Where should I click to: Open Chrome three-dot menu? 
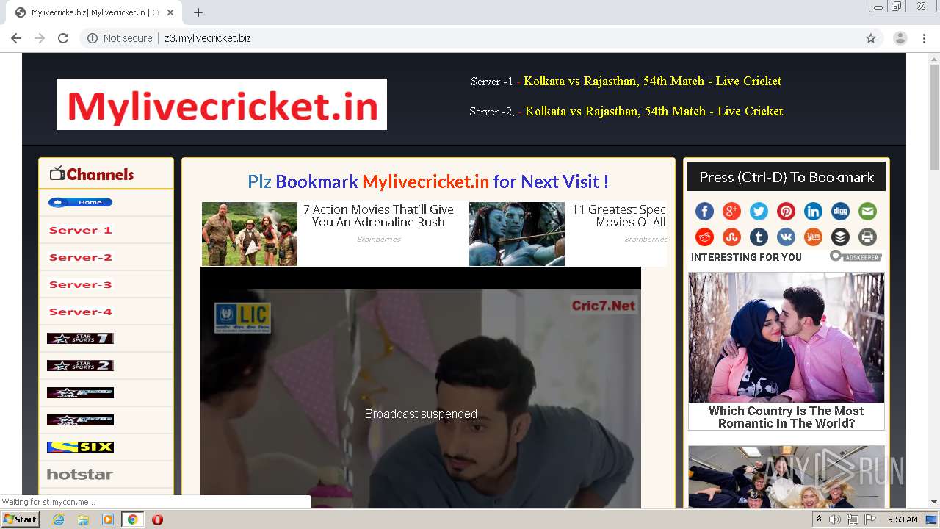(x=924, y=38)
